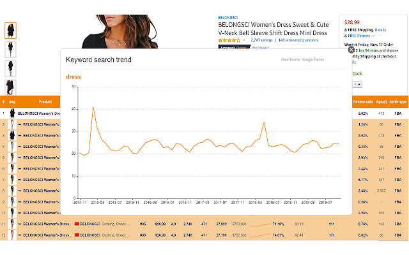The width and height of the screenshot is (409, 255).
Task: Click the 2,567 age cell
Action: point(381,191)
